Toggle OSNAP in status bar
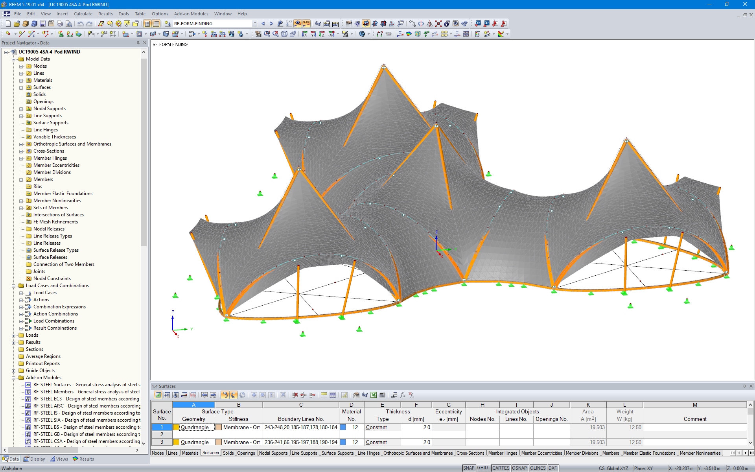Viewport: 755px width, 472px height. (519, 468)
